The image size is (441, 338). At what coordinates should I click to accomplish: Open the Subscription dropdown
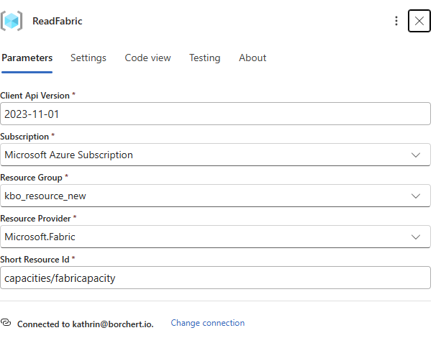coord(215,155)
